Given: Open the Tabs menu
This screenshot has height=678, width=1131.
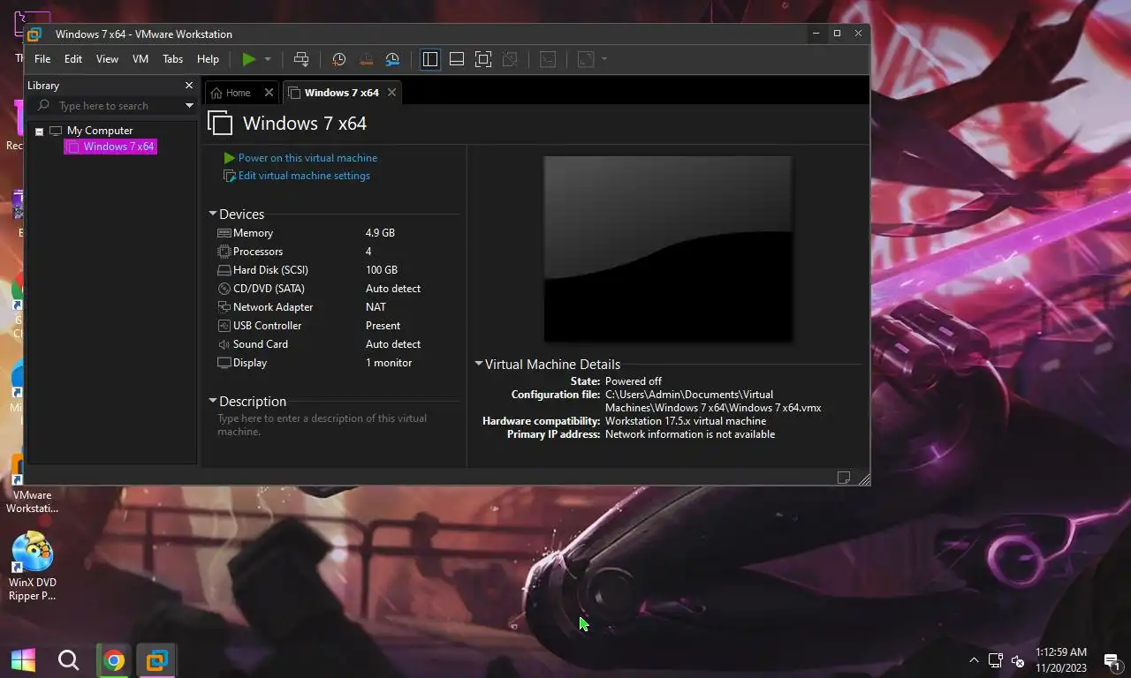Looking at the screenshot, I should 173,59.
